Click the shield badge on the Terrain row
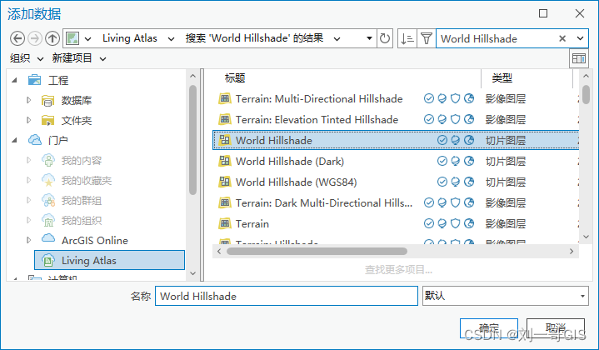Screen dimensions: 599x350 tap(456, 223)
